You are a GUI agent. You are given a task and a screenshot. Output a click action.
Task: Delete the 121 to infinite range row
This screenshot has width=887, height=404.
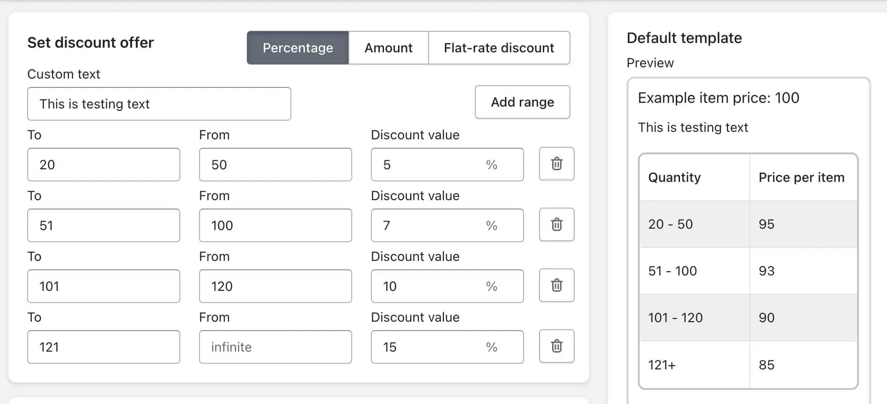pyautogui.click(x=556, y=346)
